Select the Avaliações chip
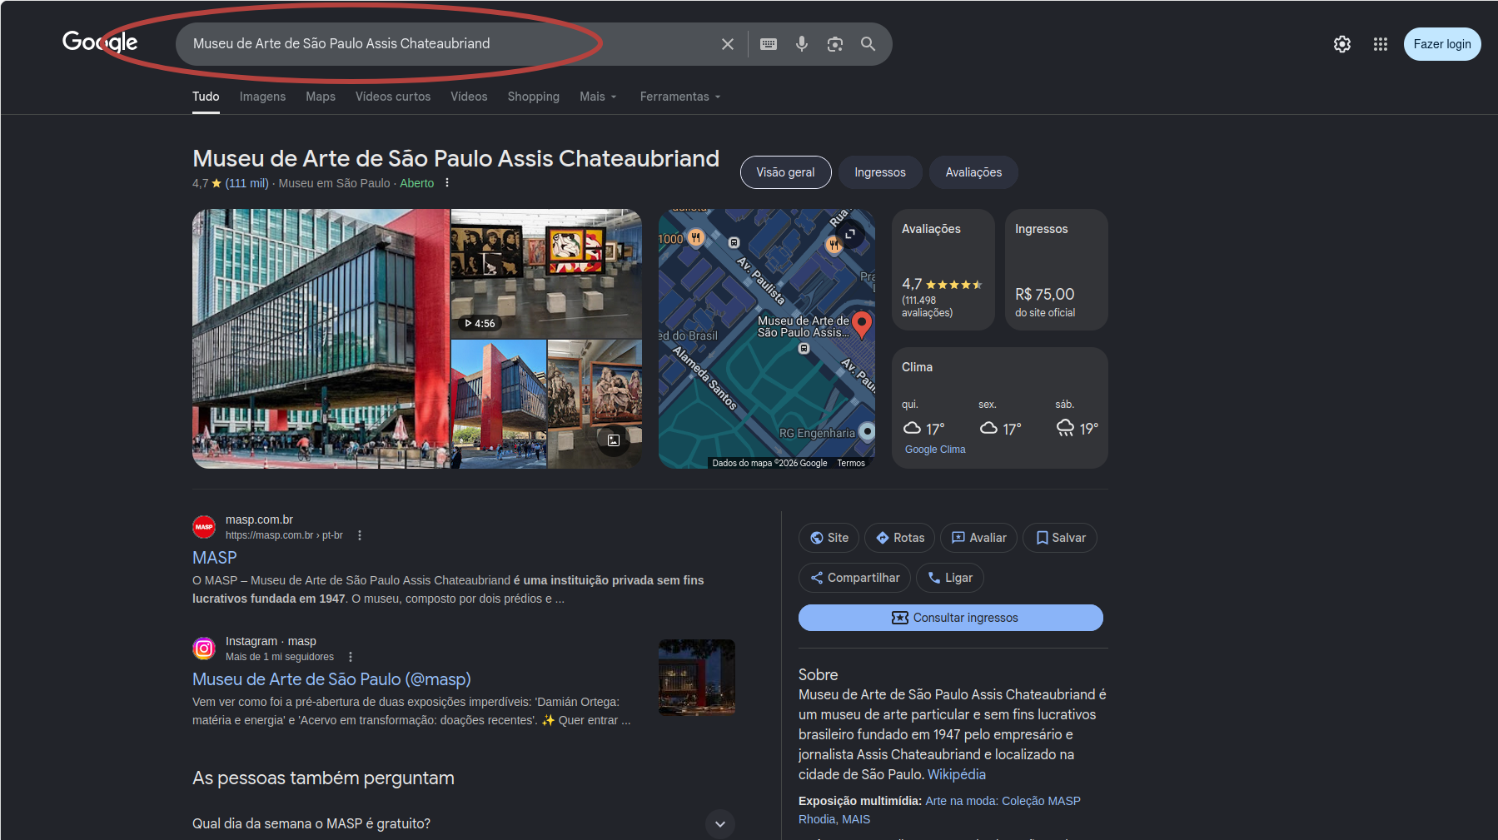1498x840 pixels. point(973,172)
